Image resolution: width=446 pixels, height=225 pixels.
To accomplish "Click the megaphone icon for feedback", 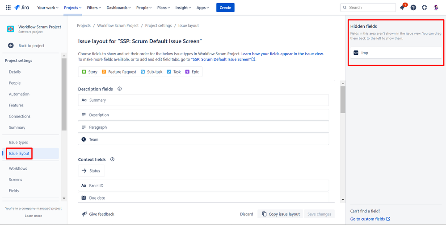I will click(84, 214).
